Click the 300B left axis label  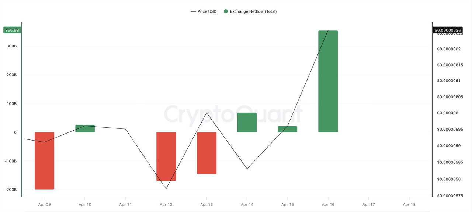11,46
